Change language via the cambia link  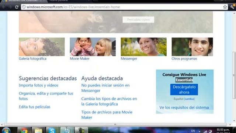(x=189, y=99)
